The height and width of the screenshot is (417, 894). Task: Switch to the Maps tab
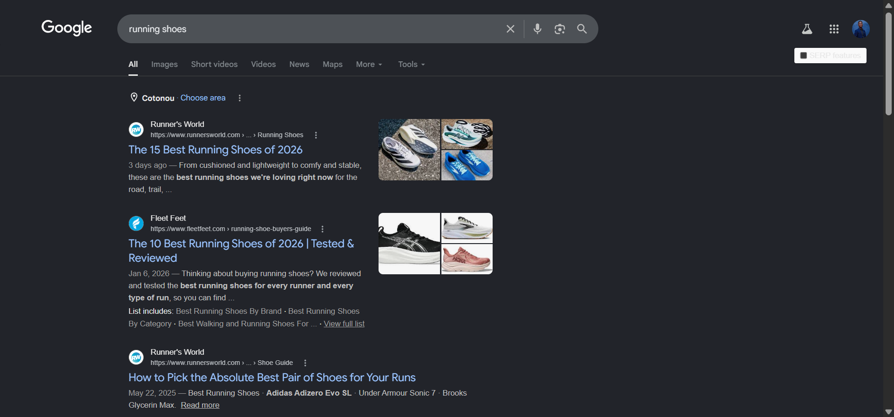click(332, 64)
